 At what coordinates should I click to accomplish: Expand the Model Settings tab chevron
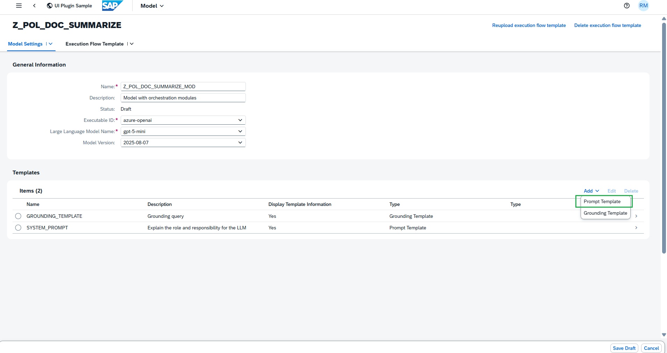tap(50, 44)
